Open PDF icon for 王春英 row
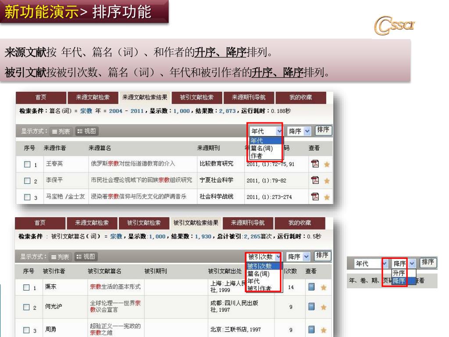 tap(315, 164)
